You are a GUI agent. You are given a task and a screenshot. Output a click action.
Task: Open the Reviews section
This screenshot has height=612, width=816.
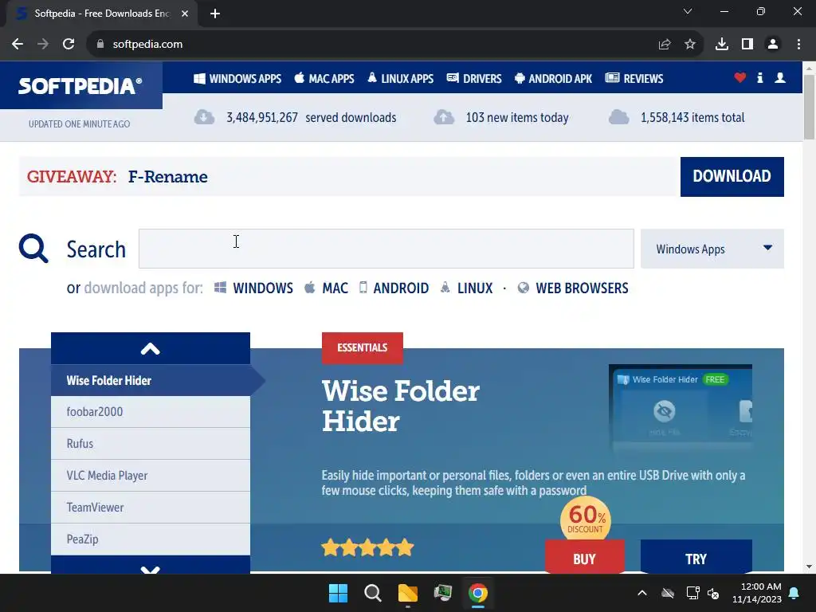point(634,79)
